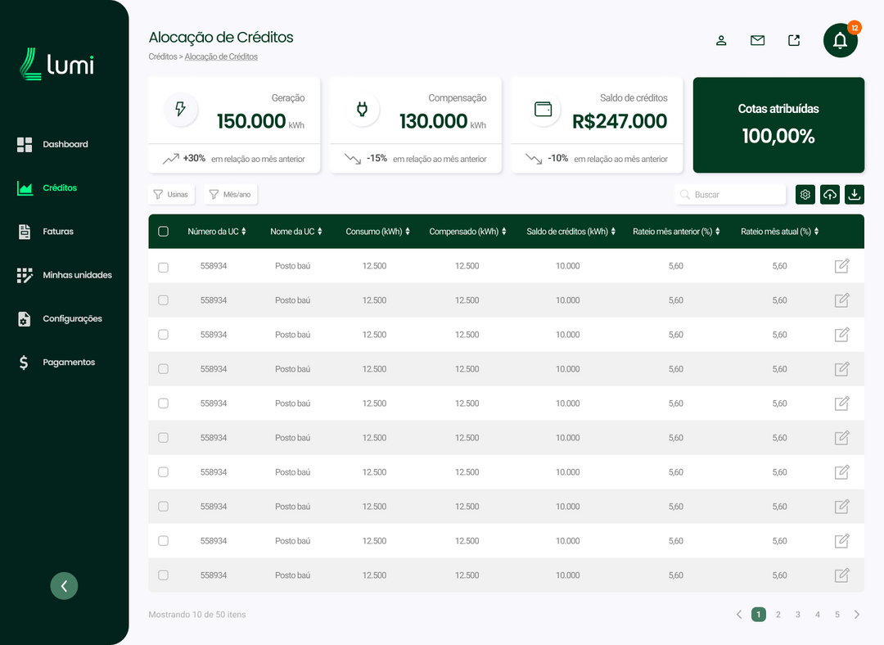Open the table settings gear icon

point(805,194)
